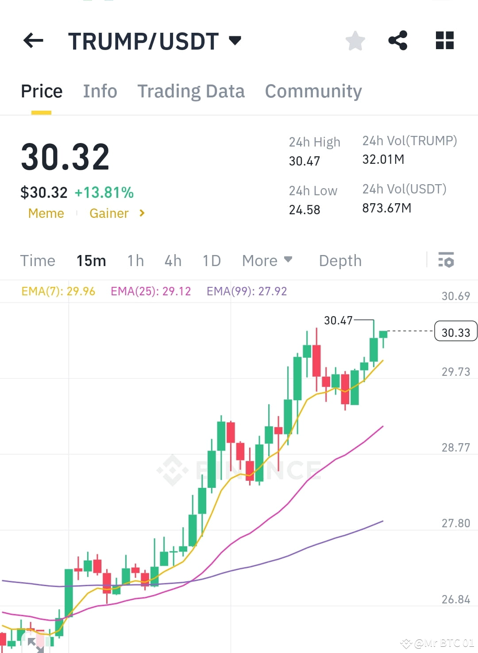Image resolution: width=478 pixels, height=653 pixels.
Task: Open the trading layout grid icon
Action: coord(444,41)
